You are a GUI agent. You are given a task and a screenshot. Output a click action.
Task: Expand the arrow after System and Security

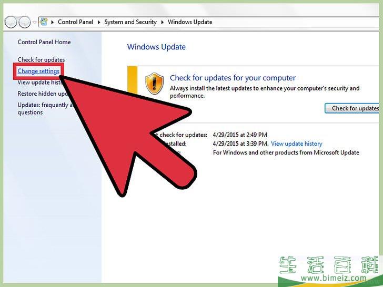(162, 22)
